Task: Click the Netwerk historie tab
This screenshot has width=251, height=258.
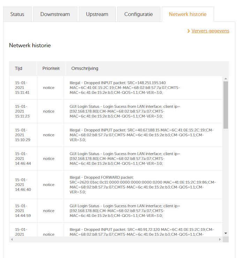Action: [188, 14]
